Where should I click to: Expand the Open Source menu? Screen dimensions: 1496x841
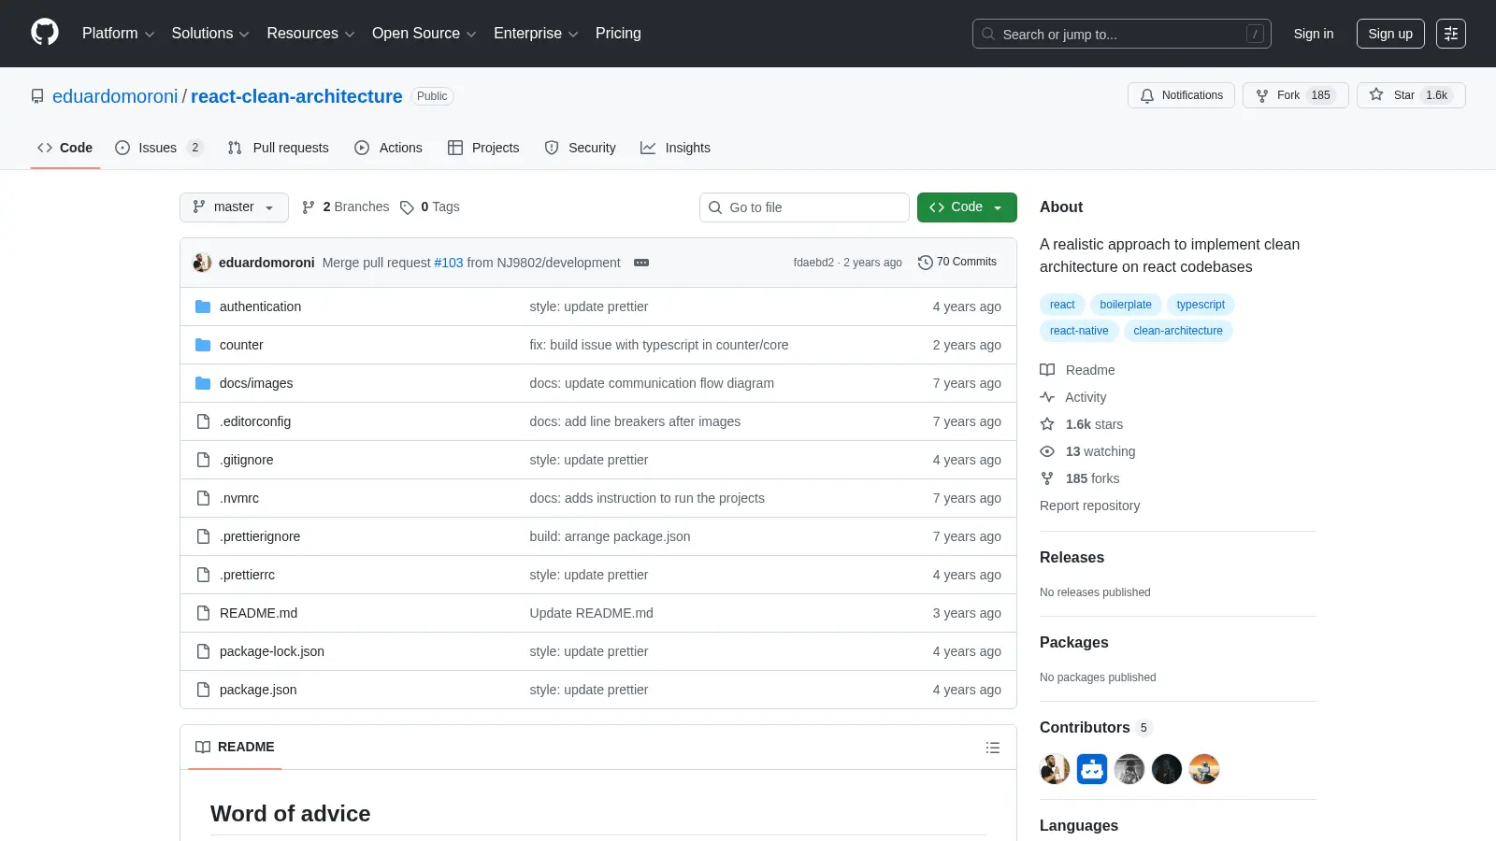(424, 34)
